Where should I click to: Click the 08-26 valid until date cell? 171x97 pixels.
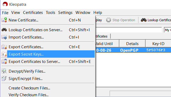104,50
